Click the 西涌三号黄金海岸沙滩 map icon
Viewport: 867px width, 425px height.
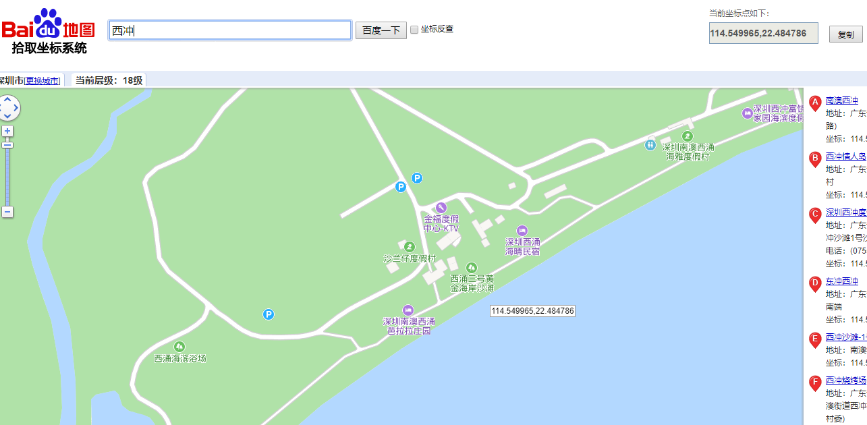472,267
